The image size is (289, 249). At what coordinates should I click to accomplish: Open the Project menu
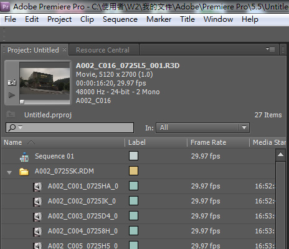(x=59, y=19)
